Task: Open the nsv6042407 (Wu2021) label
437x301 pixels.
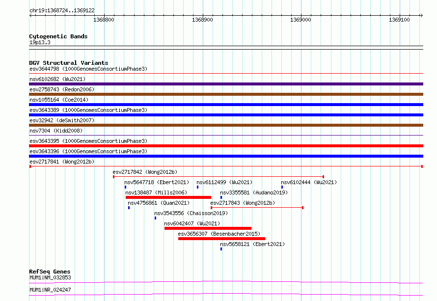Action: click(x=192, y=223)
